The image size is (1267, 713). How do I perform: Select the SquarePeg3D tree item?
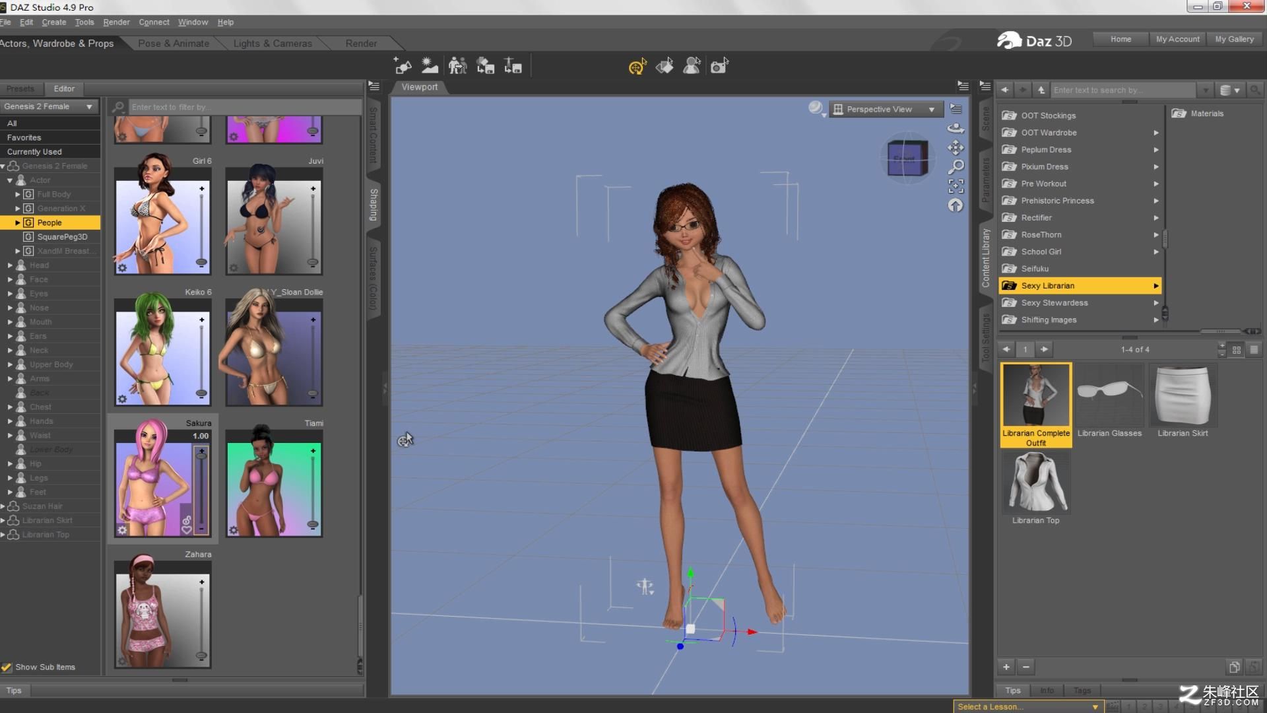62,237
